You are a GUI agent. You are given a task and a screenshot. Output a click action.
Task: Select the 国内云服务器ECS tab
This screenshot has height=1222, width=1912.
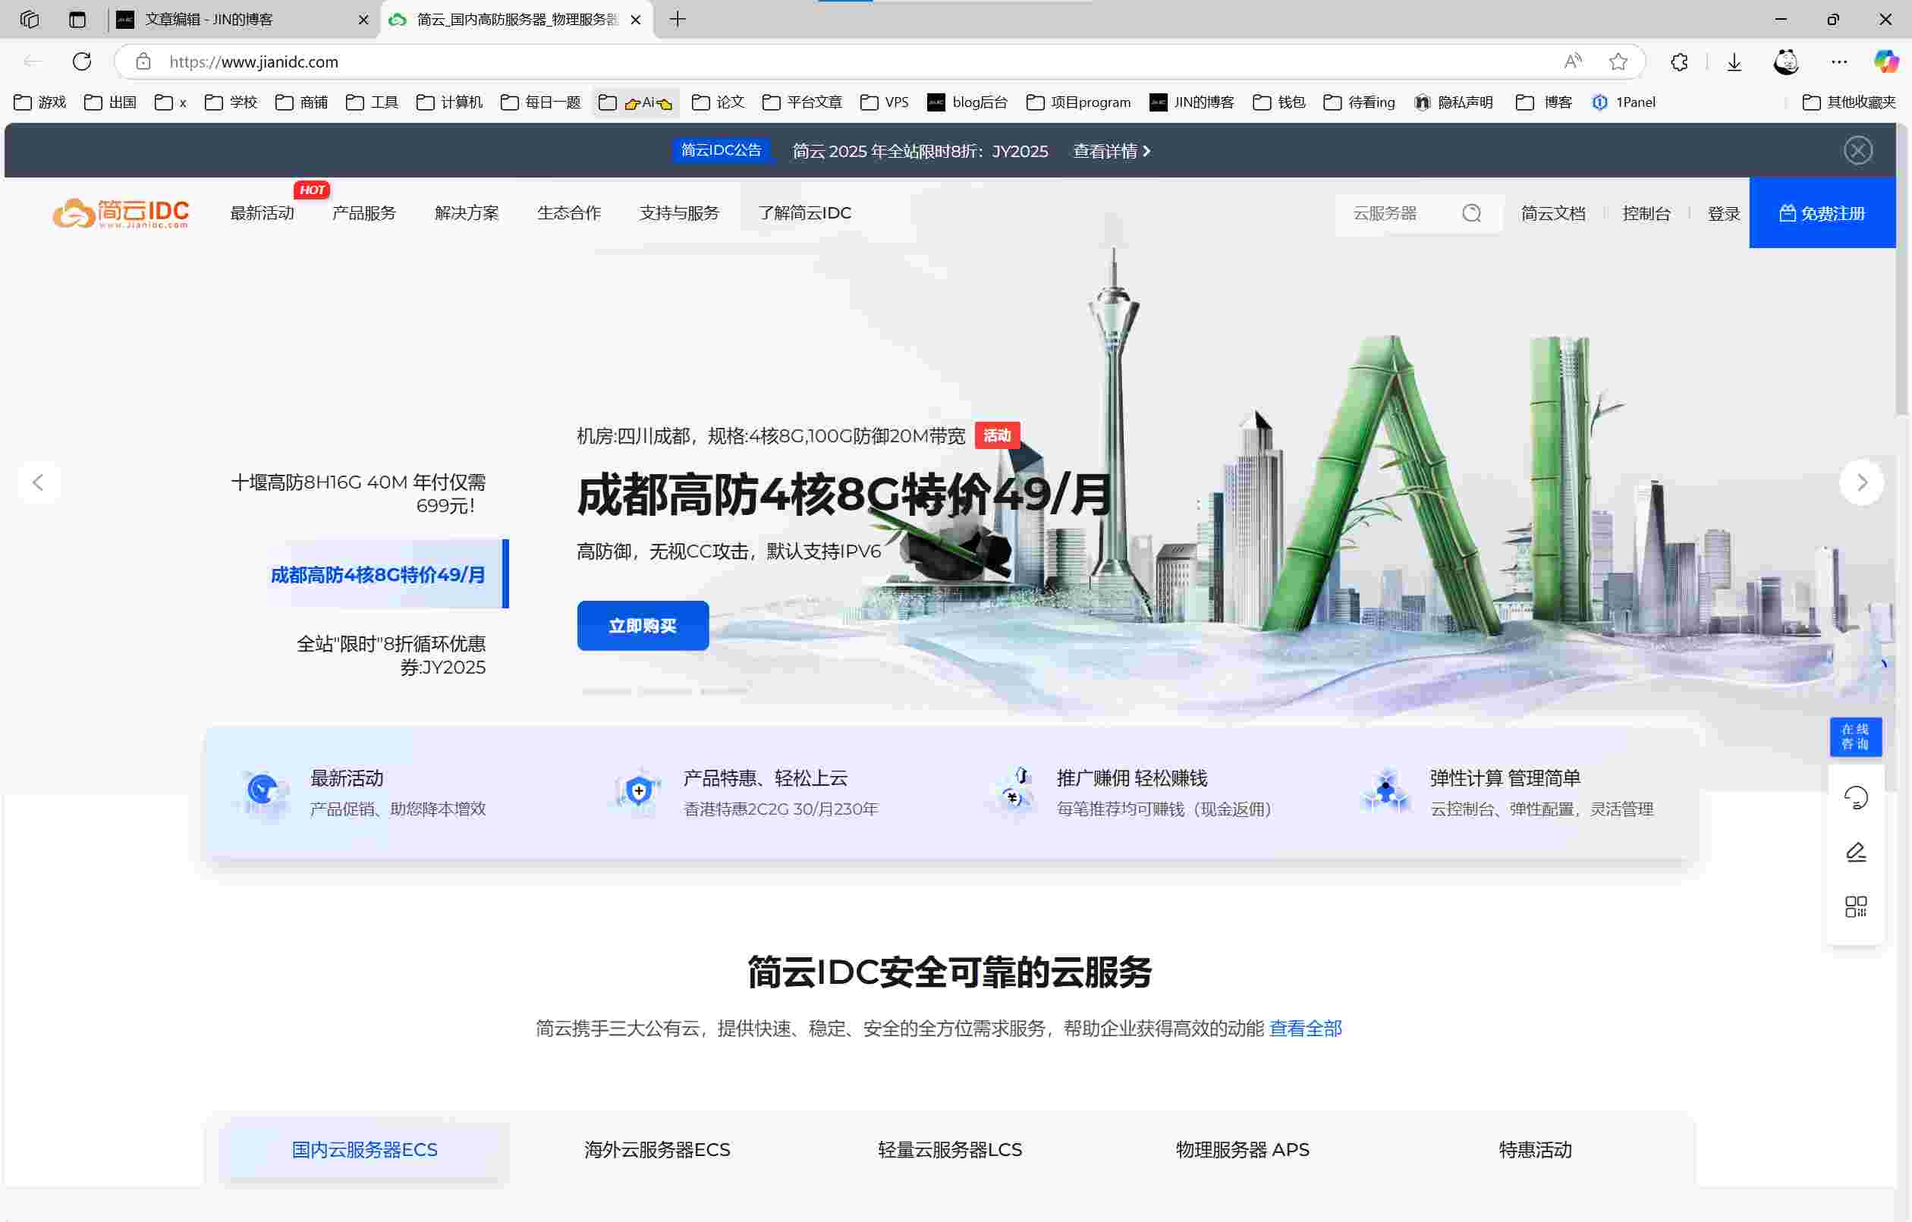pyautogui.click(x=364, y=1150)
